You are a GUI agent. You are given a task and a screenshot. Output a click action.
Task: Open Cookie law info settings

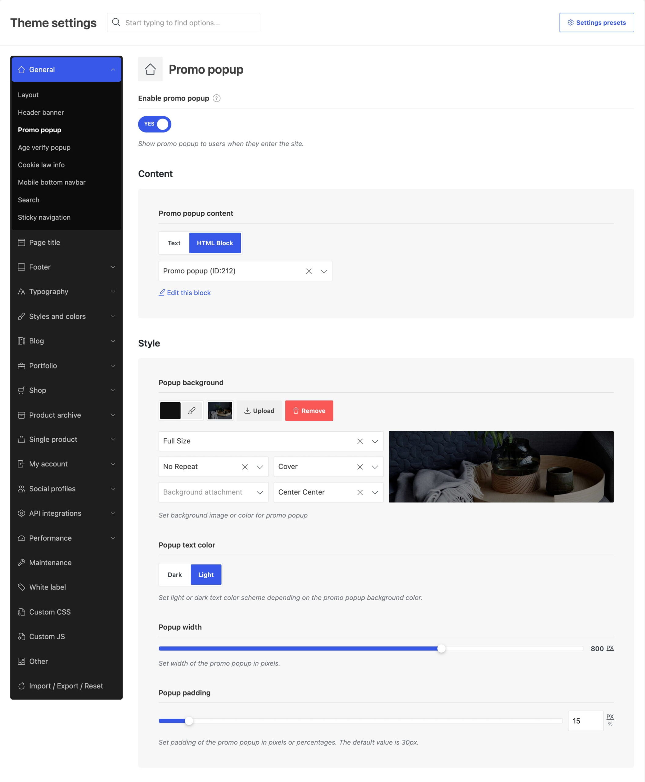41,165
